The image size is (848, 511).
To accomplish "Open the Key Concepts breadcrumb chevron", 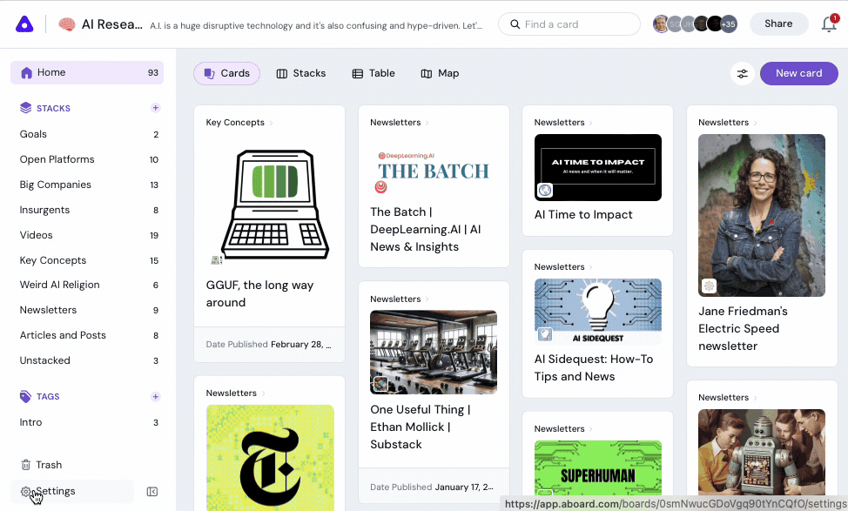I will (271, 123).
